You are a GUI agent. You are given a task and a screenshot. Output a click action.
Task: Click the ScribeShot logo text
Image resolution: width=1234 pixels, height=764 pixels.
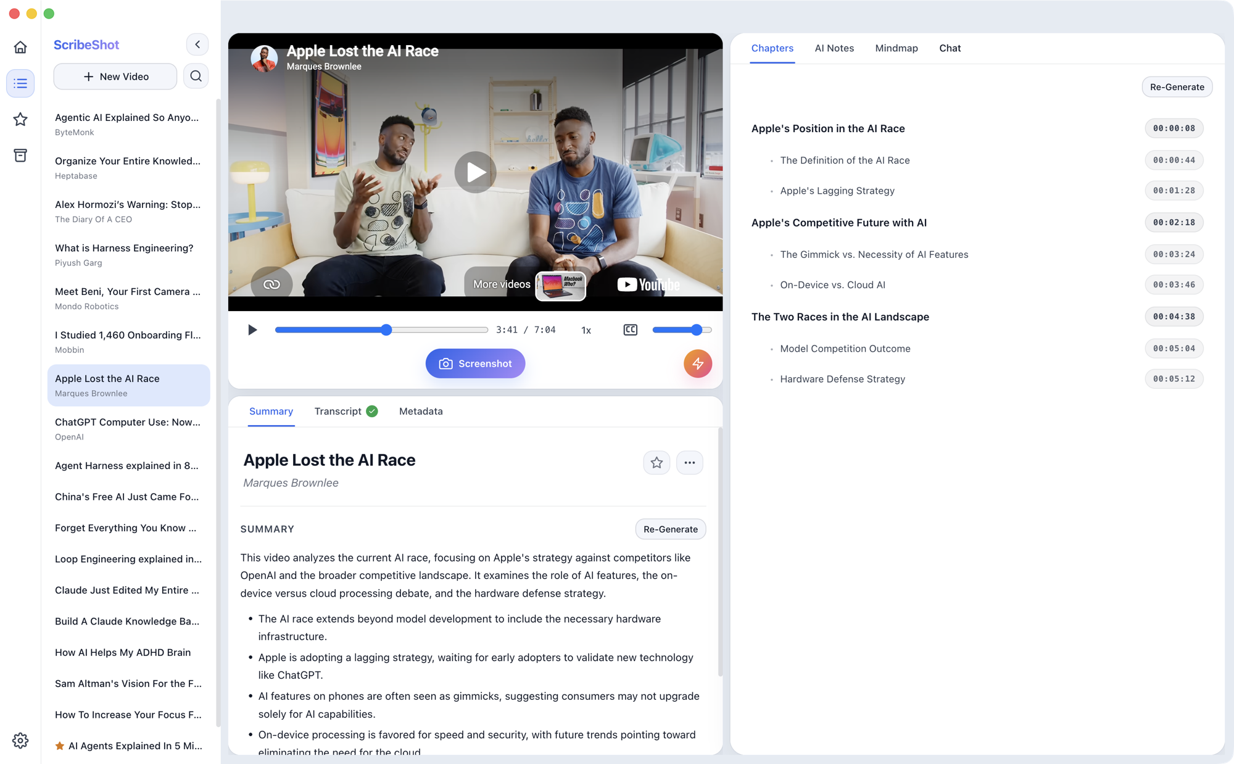(86, 44)
